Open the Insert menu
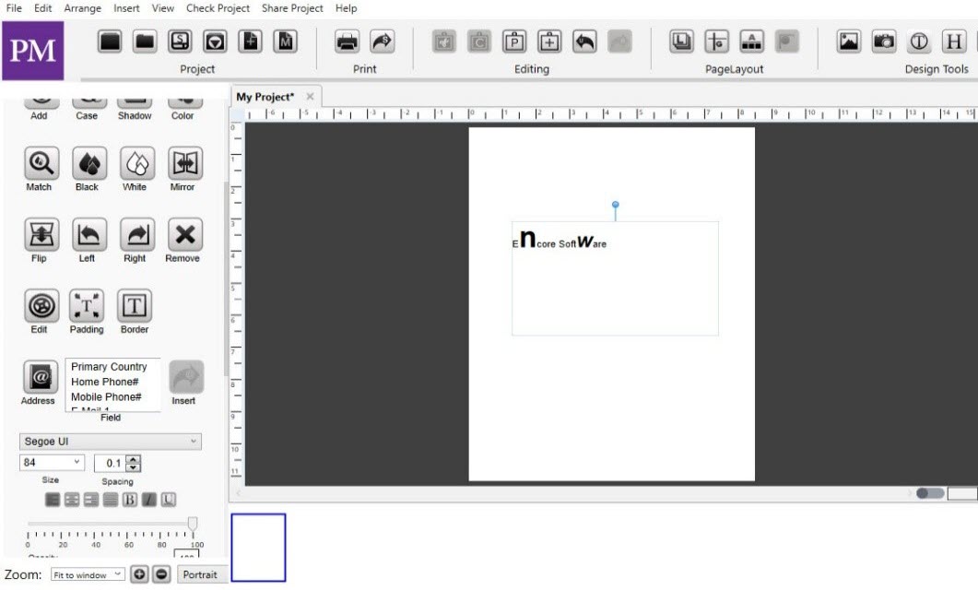This screenshot has height=590, width=978. tap(126, 8)
